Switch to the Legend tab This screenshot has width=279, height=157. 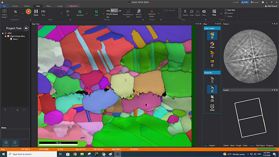click(x=212, y=145)
